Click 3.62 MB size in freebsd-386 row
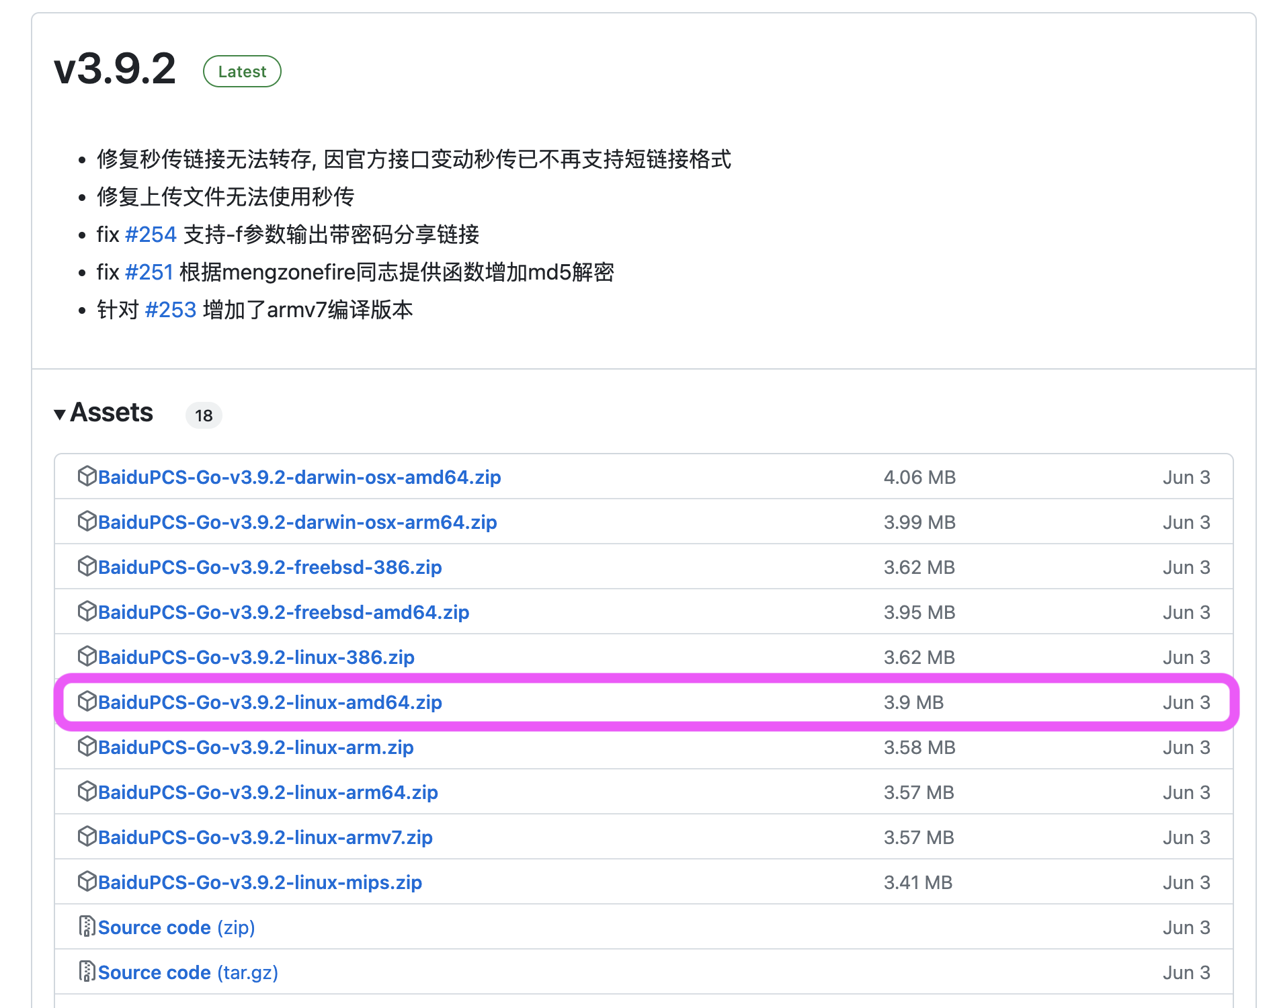 point(919,567)
